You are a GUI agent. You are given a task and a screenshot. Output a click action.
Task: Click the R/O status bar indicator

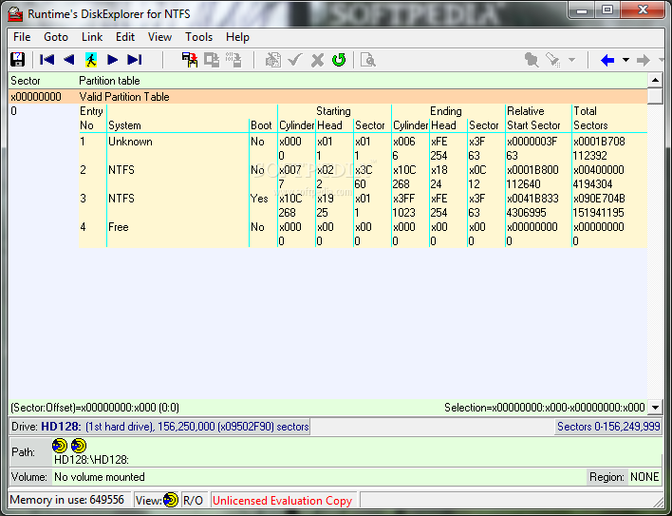pos(193,500)
